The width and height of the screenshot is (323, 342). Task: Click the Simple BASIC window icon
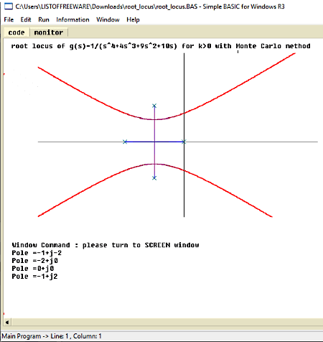click(x=9, y=6)
